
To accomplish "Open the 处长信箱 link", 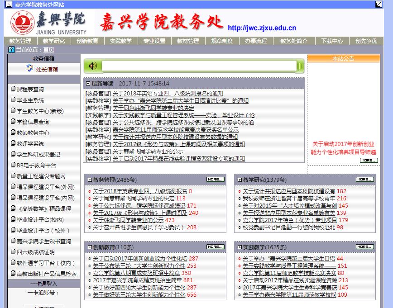I will click(x=47, y=69).
